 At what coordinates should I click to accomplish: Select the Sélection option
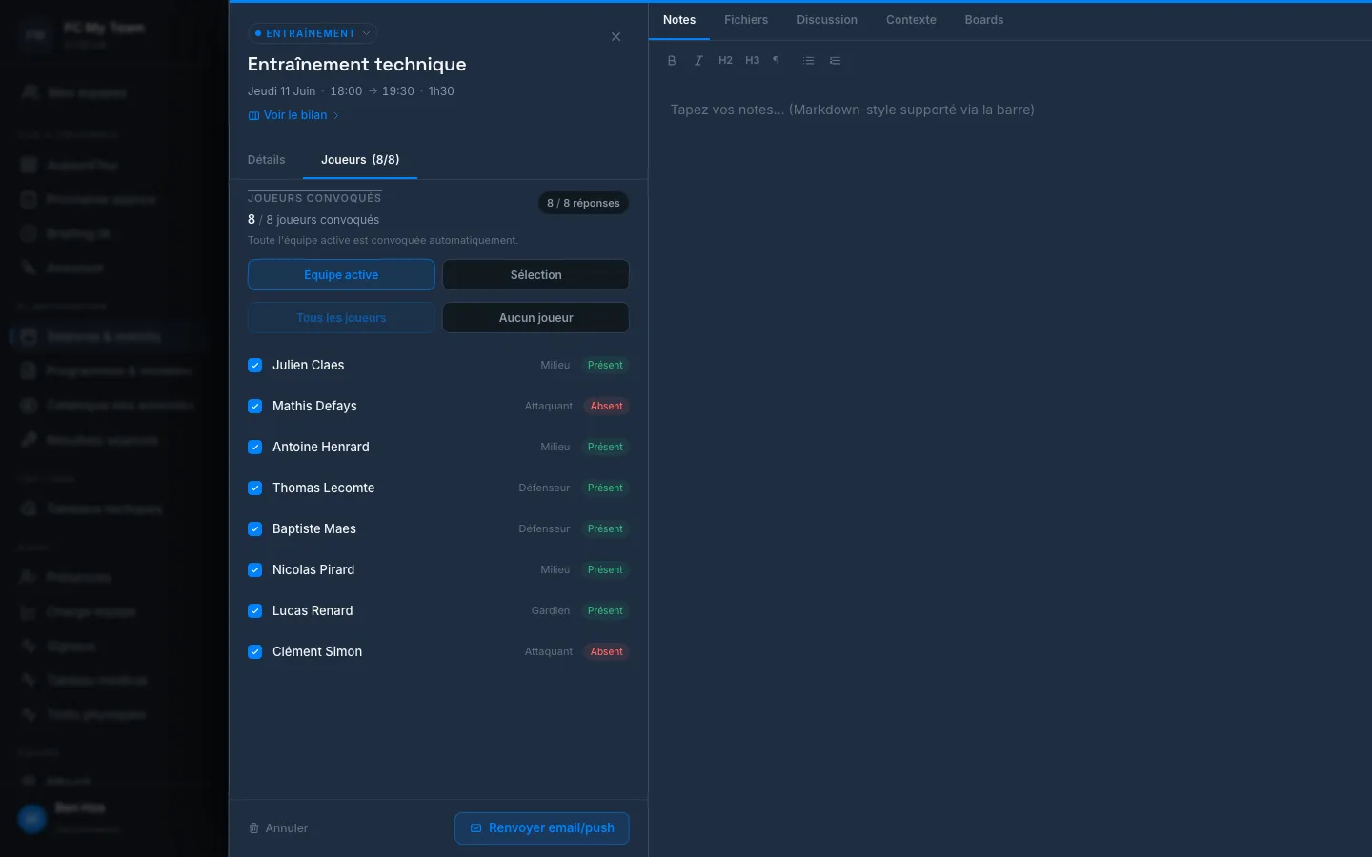pos(535,275)
